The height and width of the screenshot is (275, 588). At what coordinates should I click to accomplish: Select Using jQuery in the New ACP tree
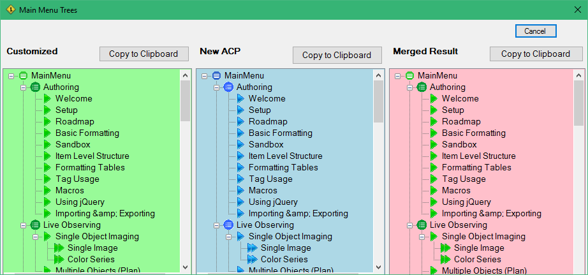(273, 202)
